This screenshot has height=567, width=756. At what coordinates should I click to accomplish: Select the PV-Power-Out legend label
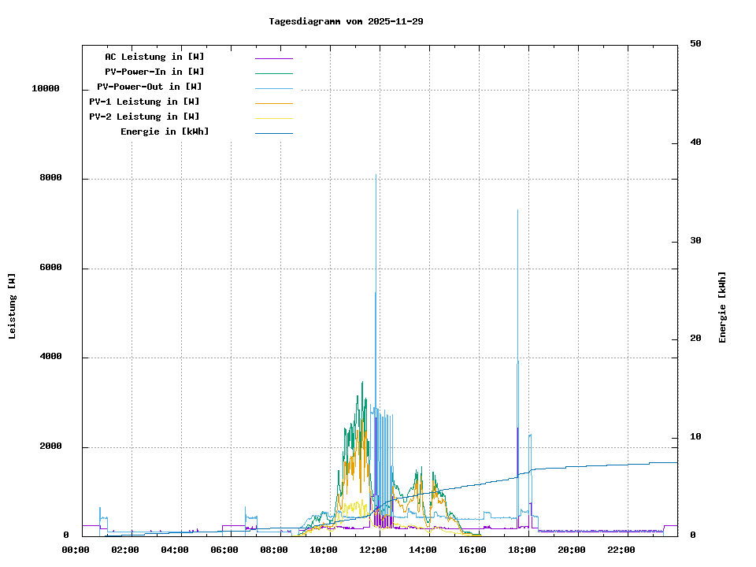[150, 87]
